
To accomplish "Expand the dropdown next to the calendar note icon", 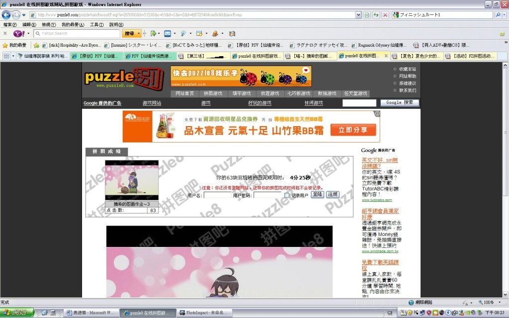I will 206,33.
